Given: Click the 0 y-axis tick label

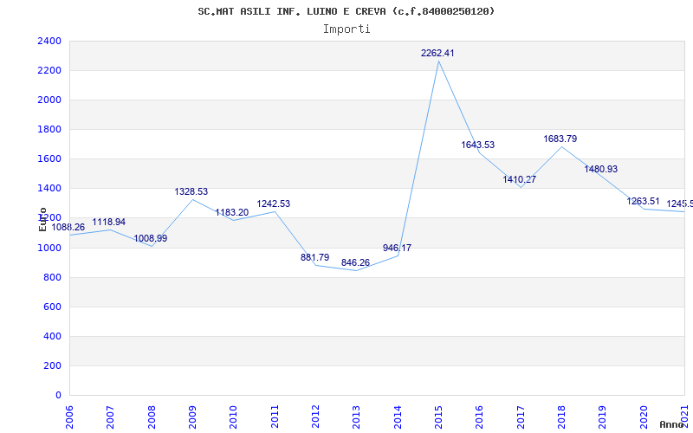Looking at the screenshot, I should [x=58, y=396].
